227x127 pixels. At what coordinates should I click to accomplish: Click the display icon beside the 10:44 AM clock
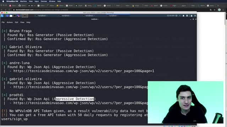pos(176,16)
